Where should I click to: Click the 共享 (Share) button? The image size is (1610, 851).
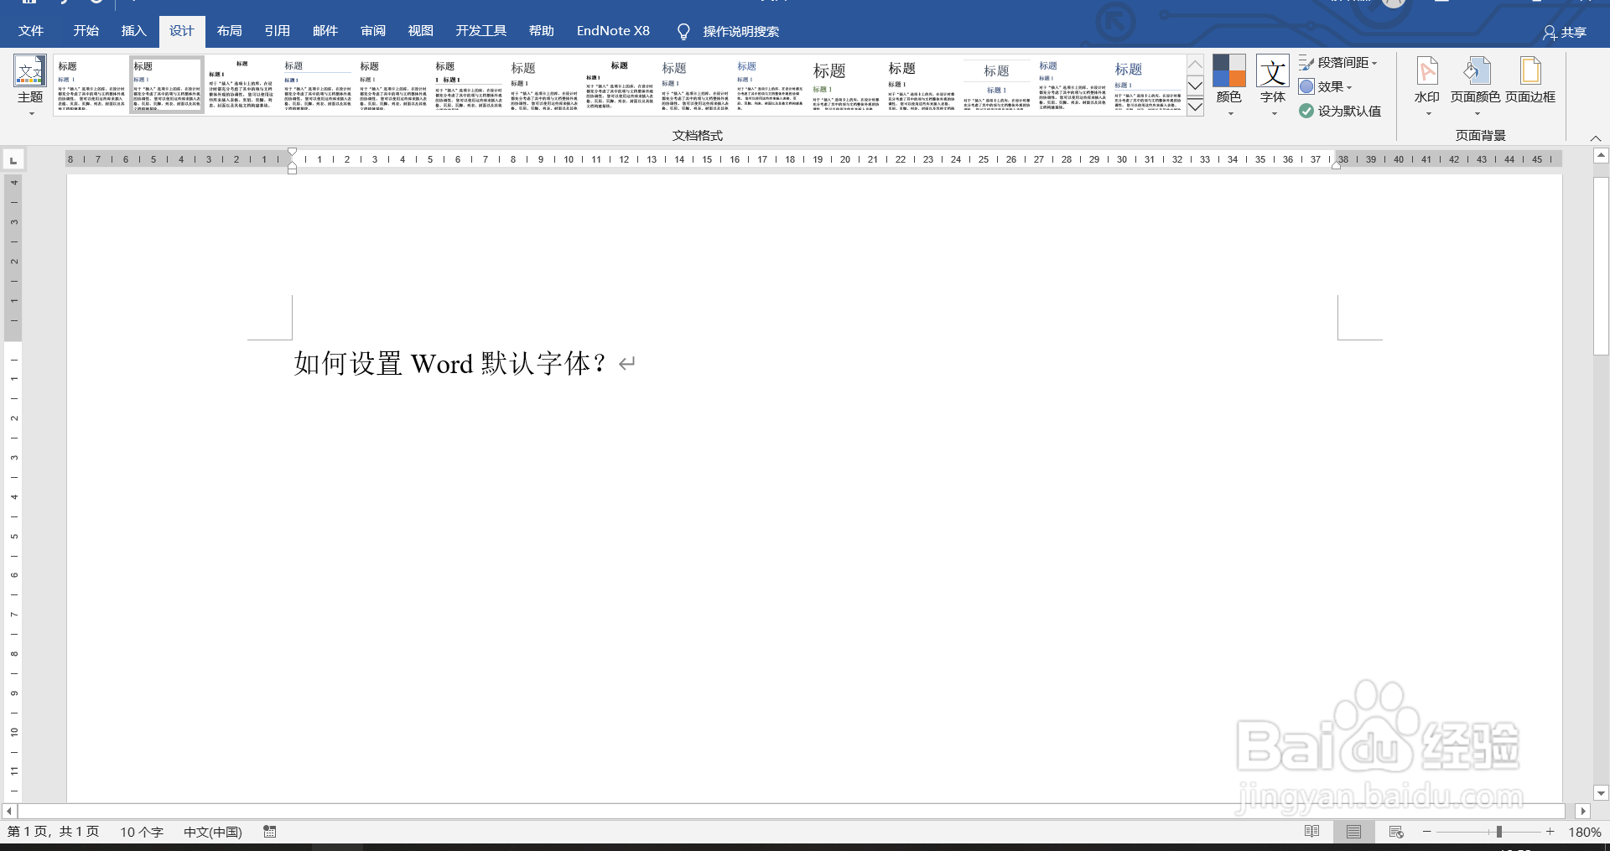click(x=1565, y=32)
